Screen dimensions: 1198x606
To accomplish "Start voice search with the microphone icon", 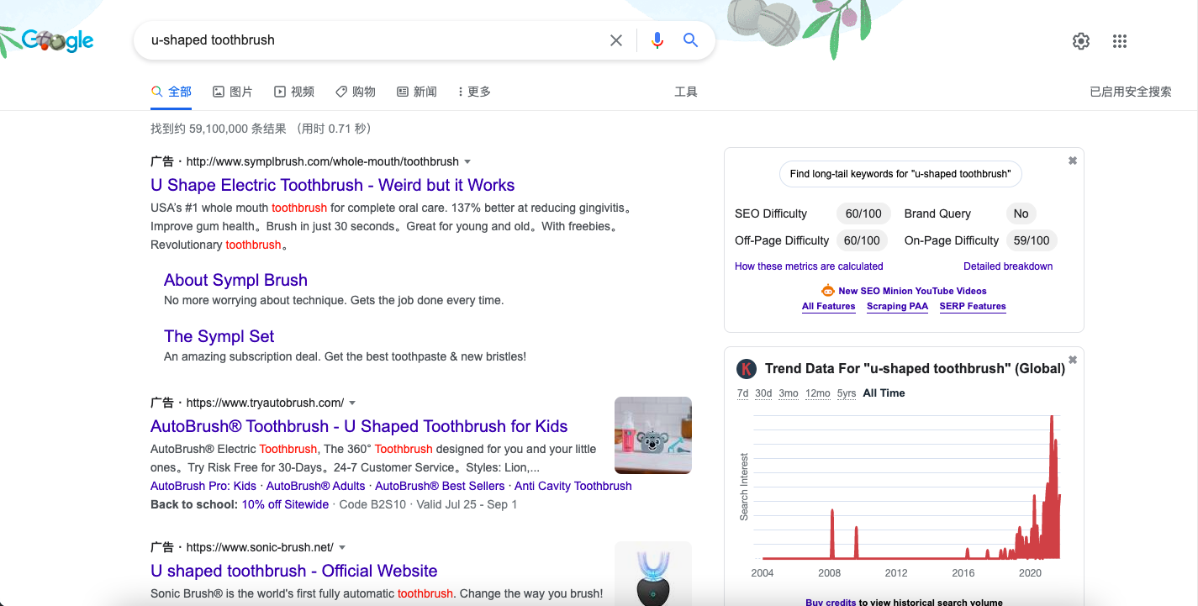I will [657, 40].
